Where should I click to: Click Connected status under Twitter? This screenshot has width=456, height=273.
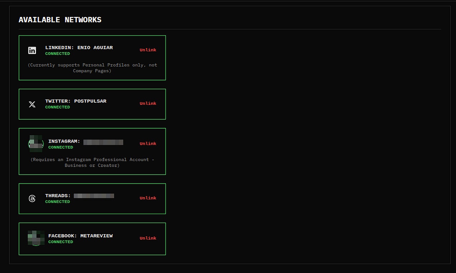point(57,107)
